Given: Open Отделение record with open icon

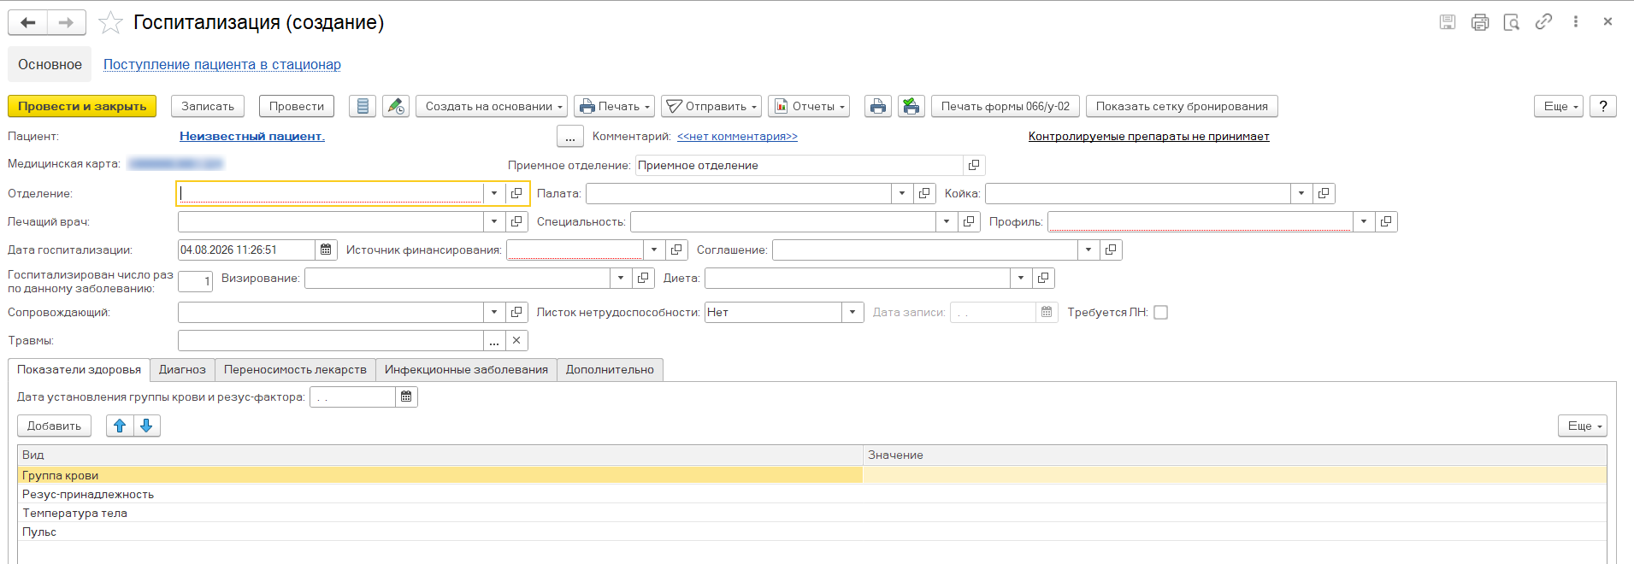Looking at the screenshot, I should [516, 193].
